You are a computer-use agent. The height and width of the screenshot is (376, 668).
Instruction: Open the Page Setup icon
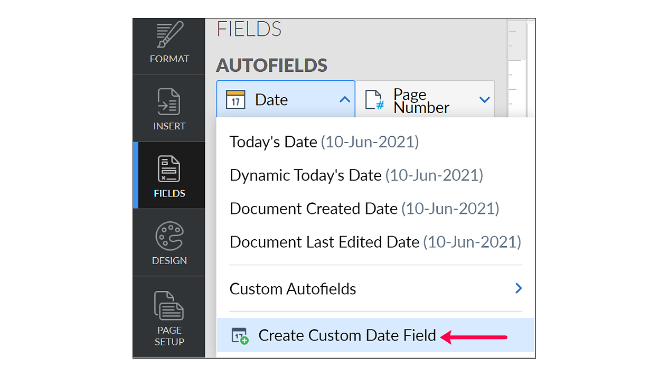[169, 306]
